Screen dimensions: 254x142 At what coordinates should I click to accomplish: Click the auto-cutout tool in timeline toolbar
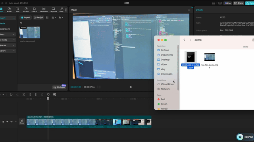(x=55, y=95)
